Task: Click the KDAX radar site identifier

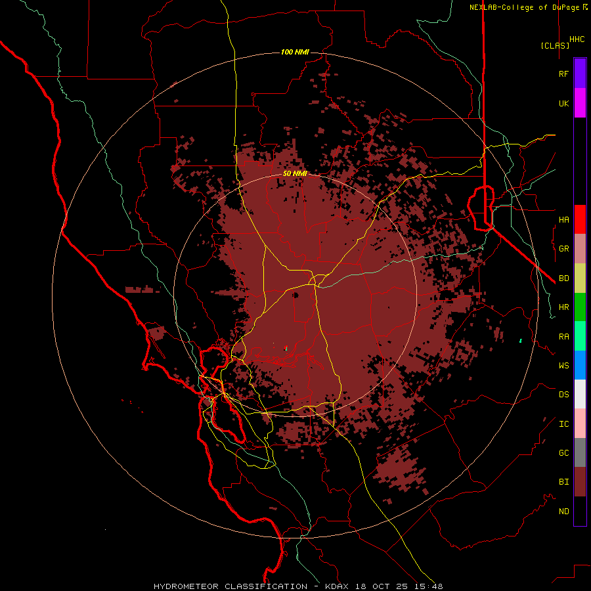Action: pos(337,586)
